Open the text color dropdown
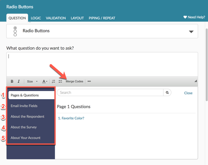The image size is (208, 165). pos(45,81)
